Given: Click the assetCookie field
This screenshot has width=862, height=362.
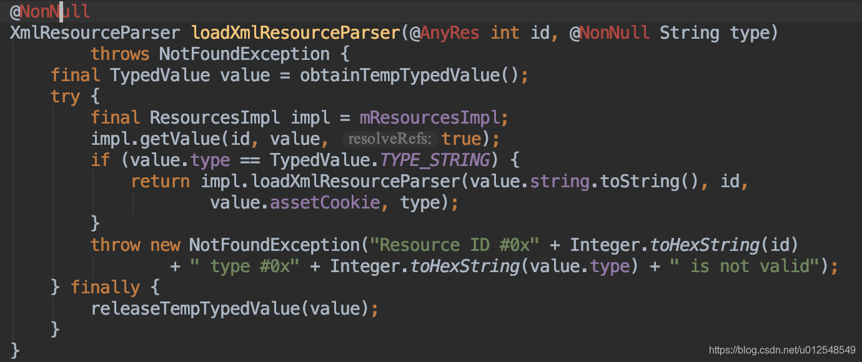Looking at the screenshot, I should tap(325, 202).
